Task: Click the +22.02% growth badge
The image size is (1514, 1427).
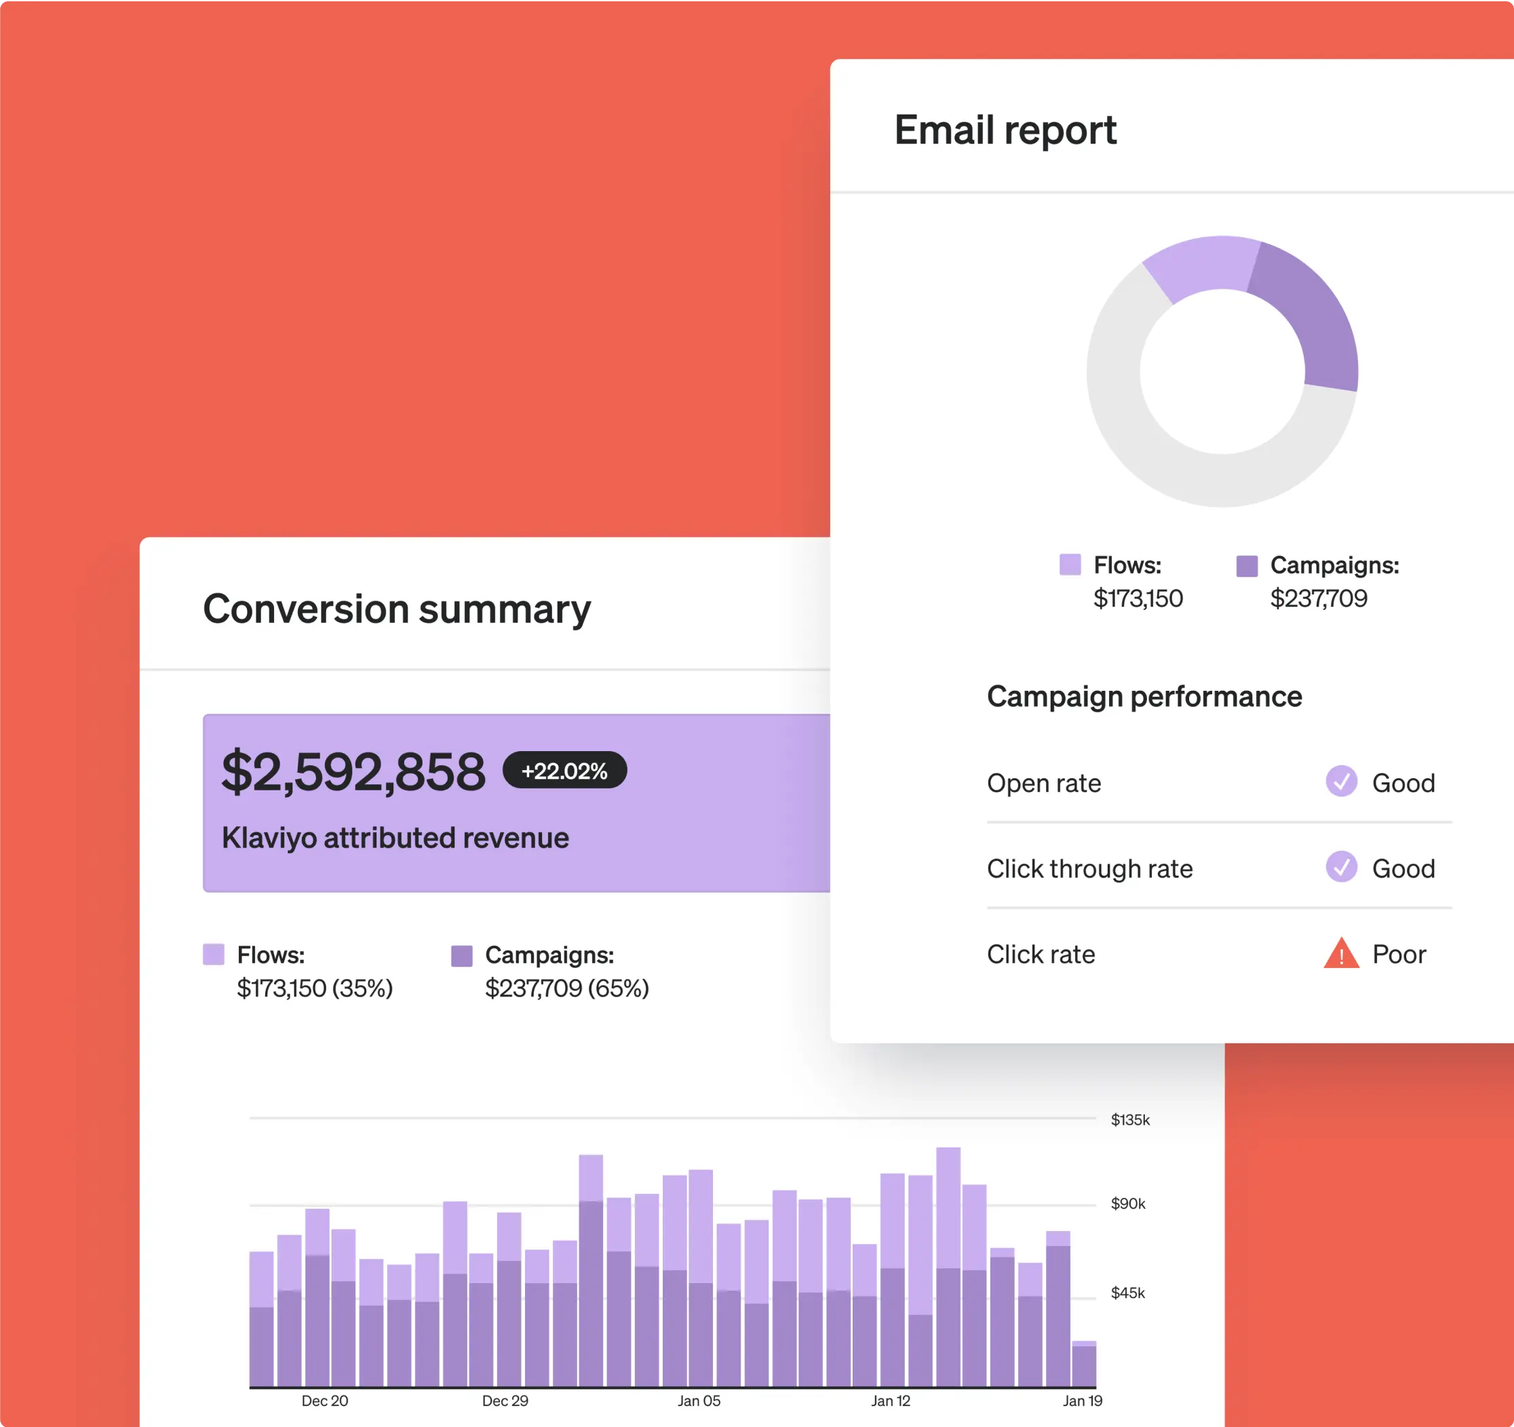Action: (x=564, y=770)
